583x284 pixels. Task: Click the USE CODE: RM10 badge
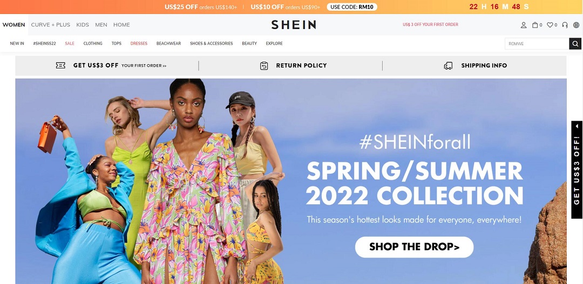click(352, 6)
